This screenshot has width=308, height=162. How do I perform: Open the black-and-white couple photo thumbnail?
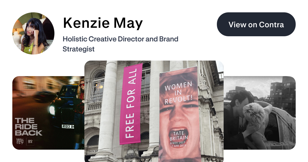click(259, 113)
